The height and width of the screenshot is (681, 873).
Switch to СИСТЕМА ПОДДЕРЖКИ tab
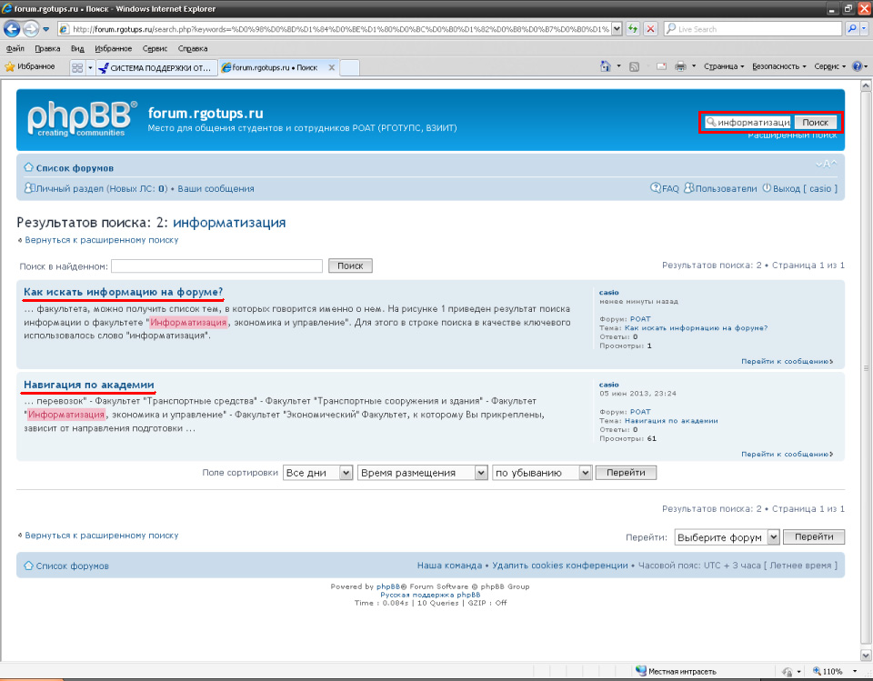click(x=157, y=67)
